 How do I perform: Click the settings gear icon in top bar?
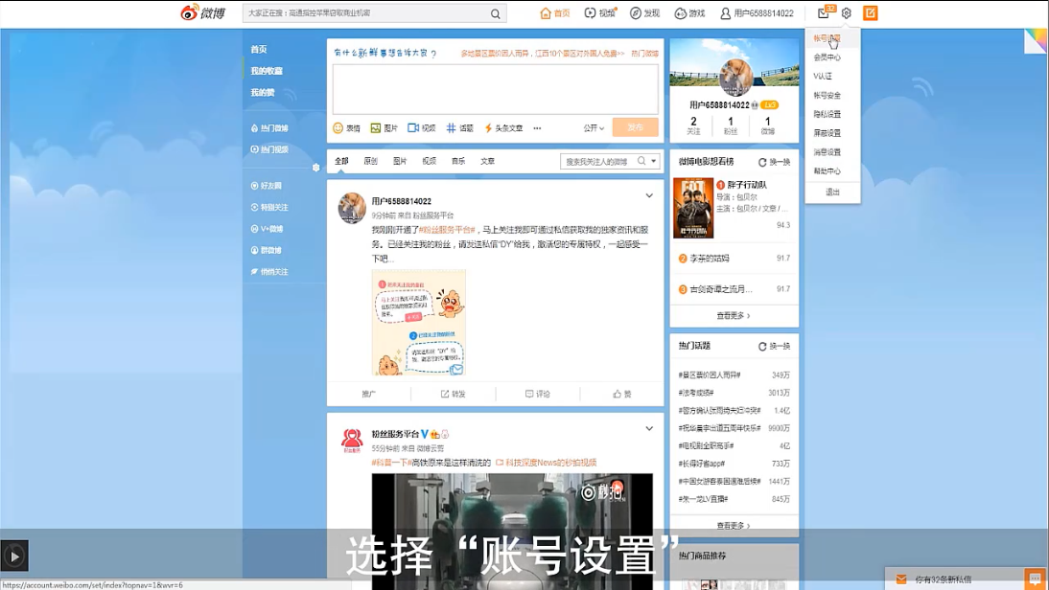(846, 13)
